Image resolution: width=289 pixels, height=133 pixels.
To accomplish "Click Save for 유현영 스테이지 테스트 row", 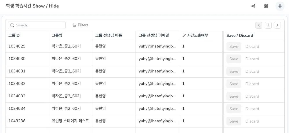I will (x=234, y=121).
